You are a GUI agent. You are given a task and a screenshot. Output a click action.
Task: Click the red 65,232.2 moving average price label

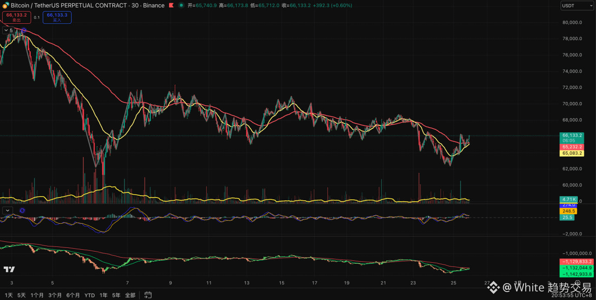point(572,147)
